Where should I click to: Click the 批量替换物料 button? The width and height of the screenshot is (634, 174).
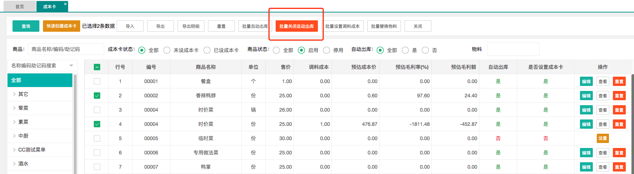(384, 26)
